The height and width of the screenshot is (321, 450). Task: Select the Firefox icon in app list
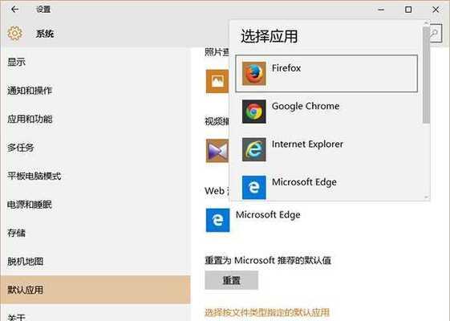point(253,74)
